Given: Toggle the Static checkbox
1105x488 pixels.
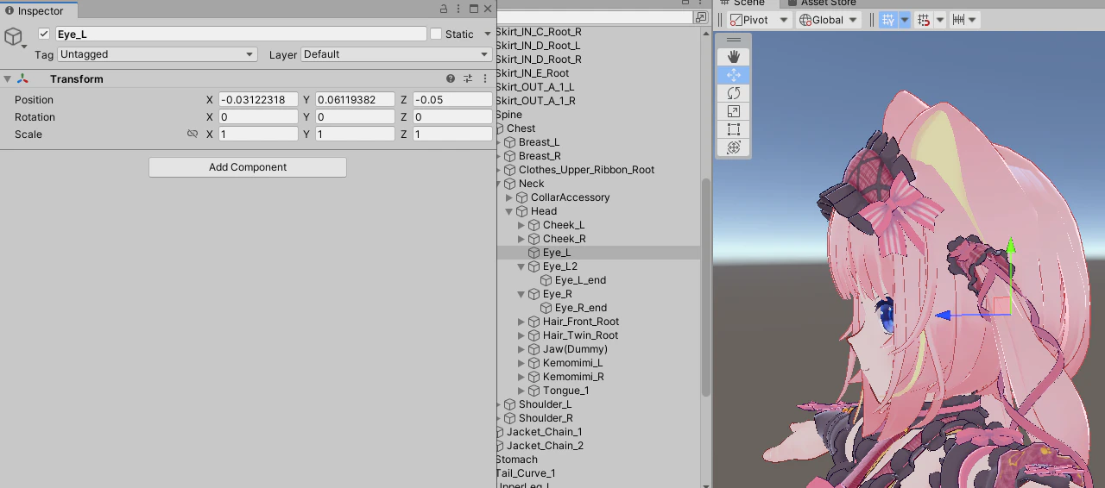Looking at the screenshot, I should pos(436,34).
